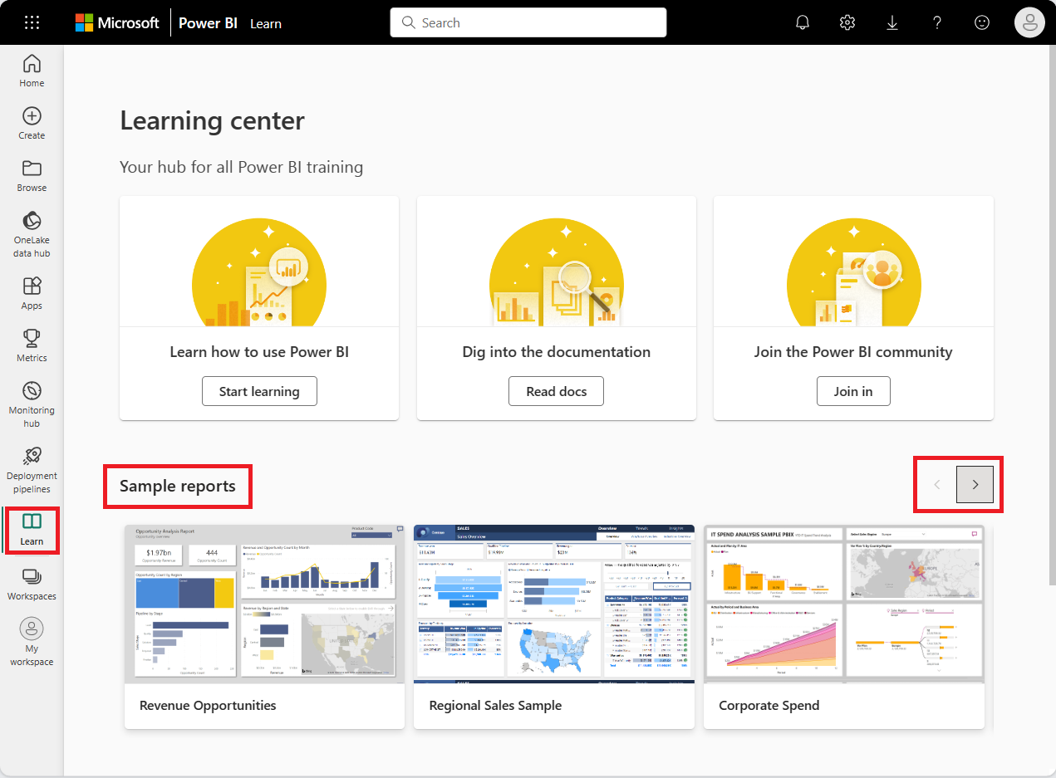Go to Home in sidebar

[32, 71]
